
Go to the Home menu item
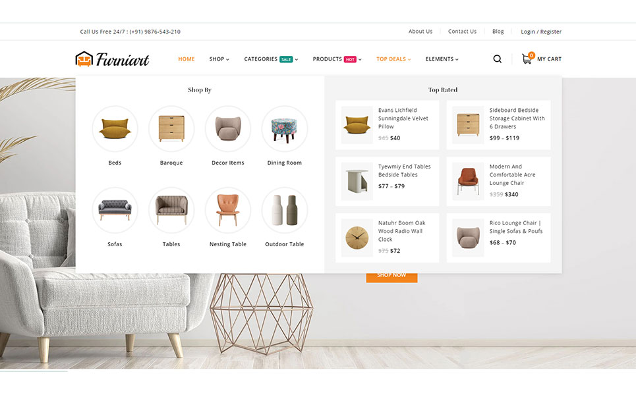tap(186, 59)
